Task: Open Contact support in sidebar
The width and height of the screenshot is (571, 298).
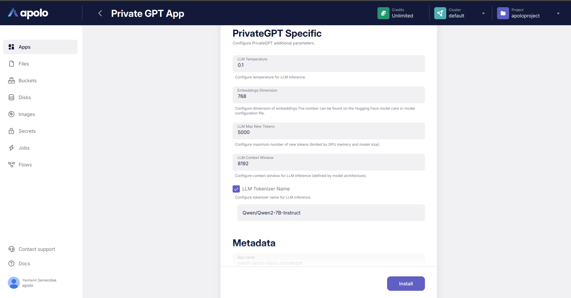Action: coord(37,249)
